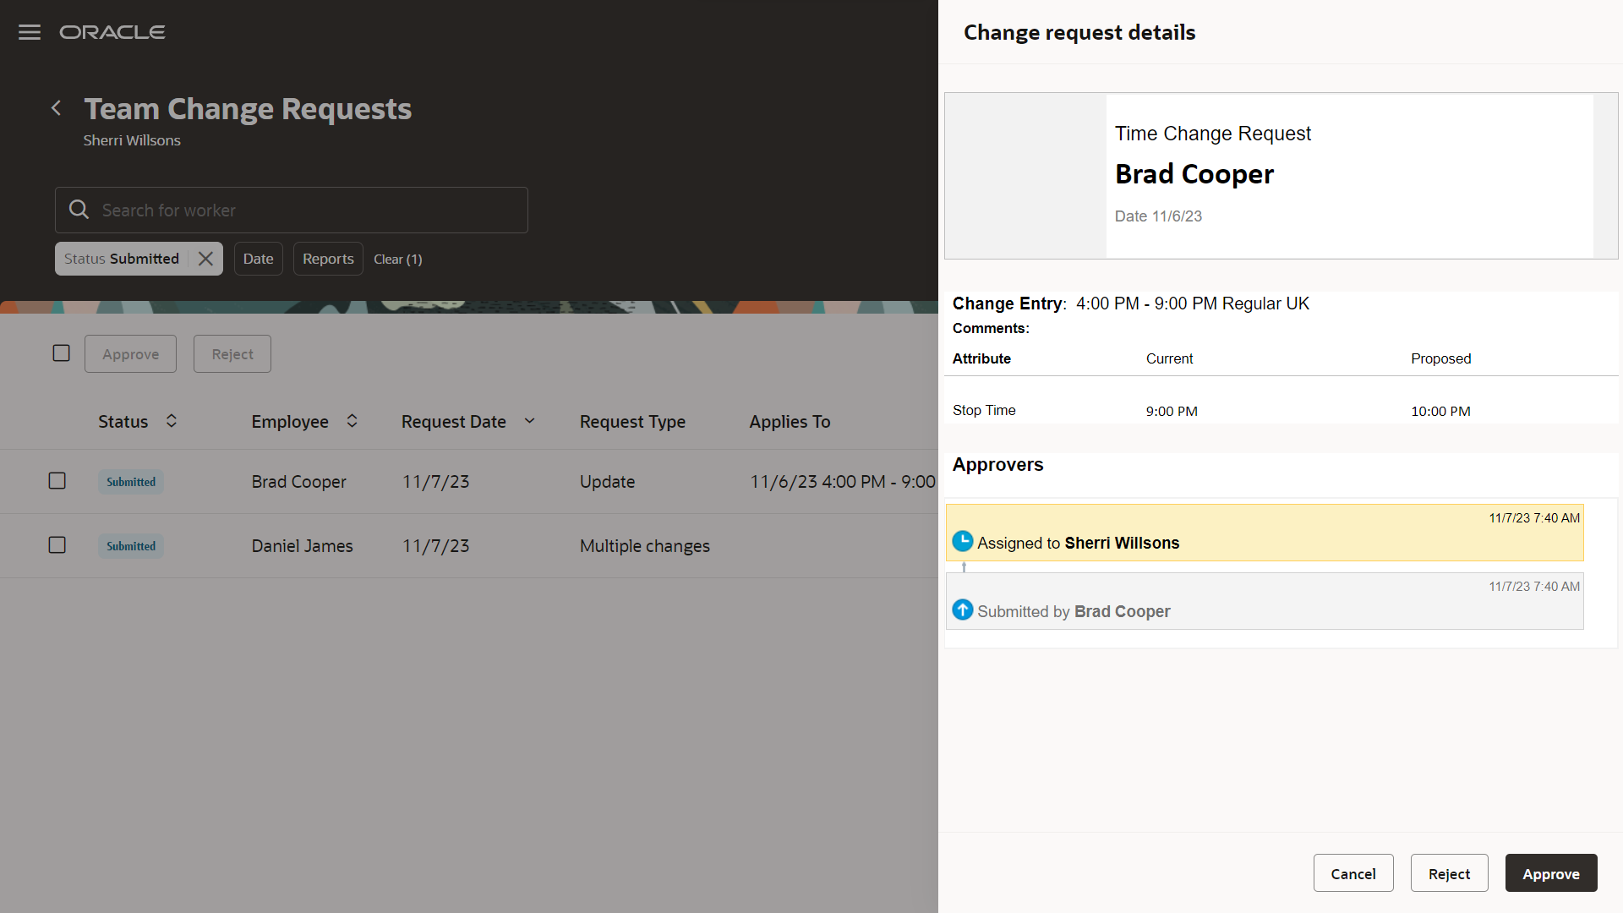Viewport: 1623px width, 913px height.
Task: Open the Status Submitted filter chip
Action: 122,259
